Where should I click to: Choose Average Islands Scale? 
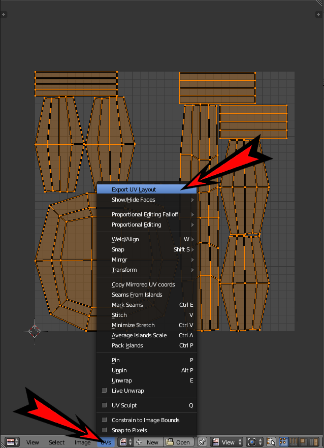tap(147, 335)
